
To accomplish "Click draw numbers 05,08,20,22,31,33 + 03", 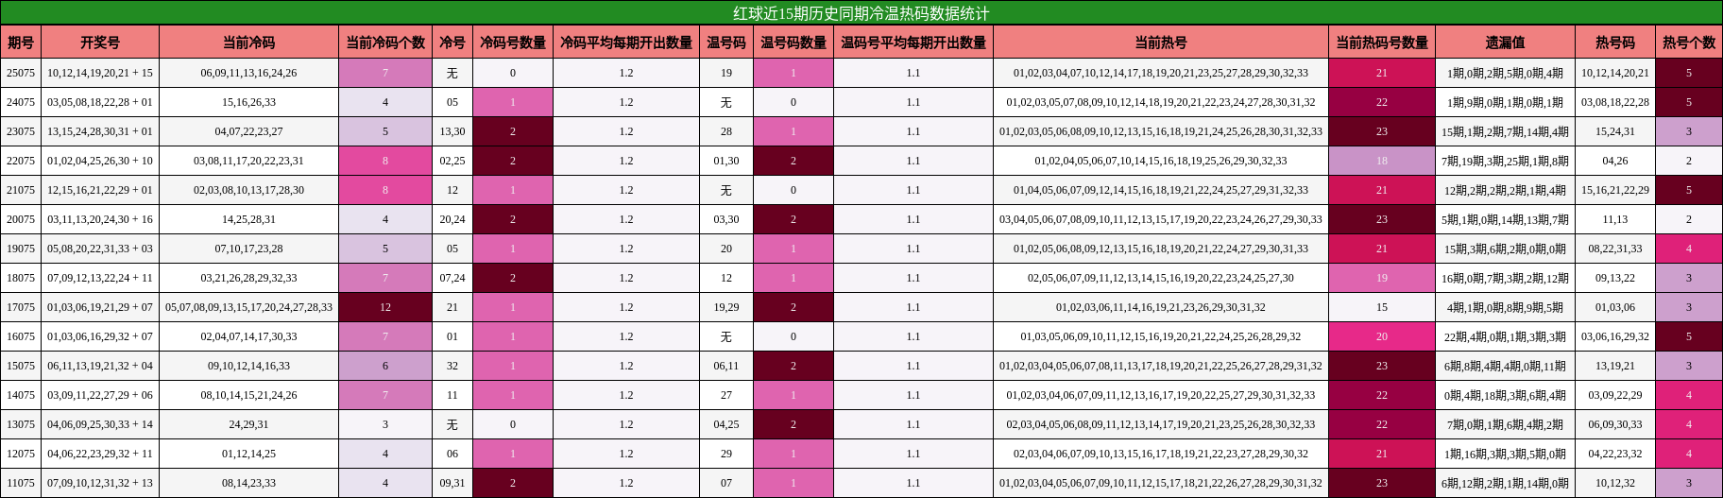I will click(x=100, y=249).
